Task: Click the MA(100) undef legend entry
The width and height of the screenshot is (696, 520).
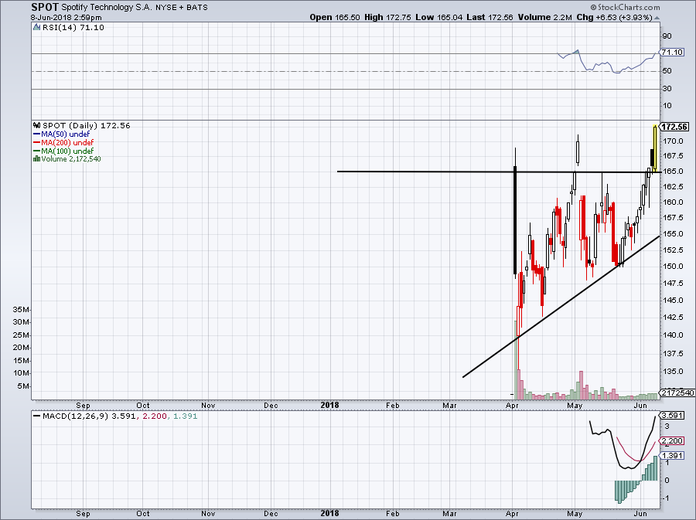Action: coord(63,151)
